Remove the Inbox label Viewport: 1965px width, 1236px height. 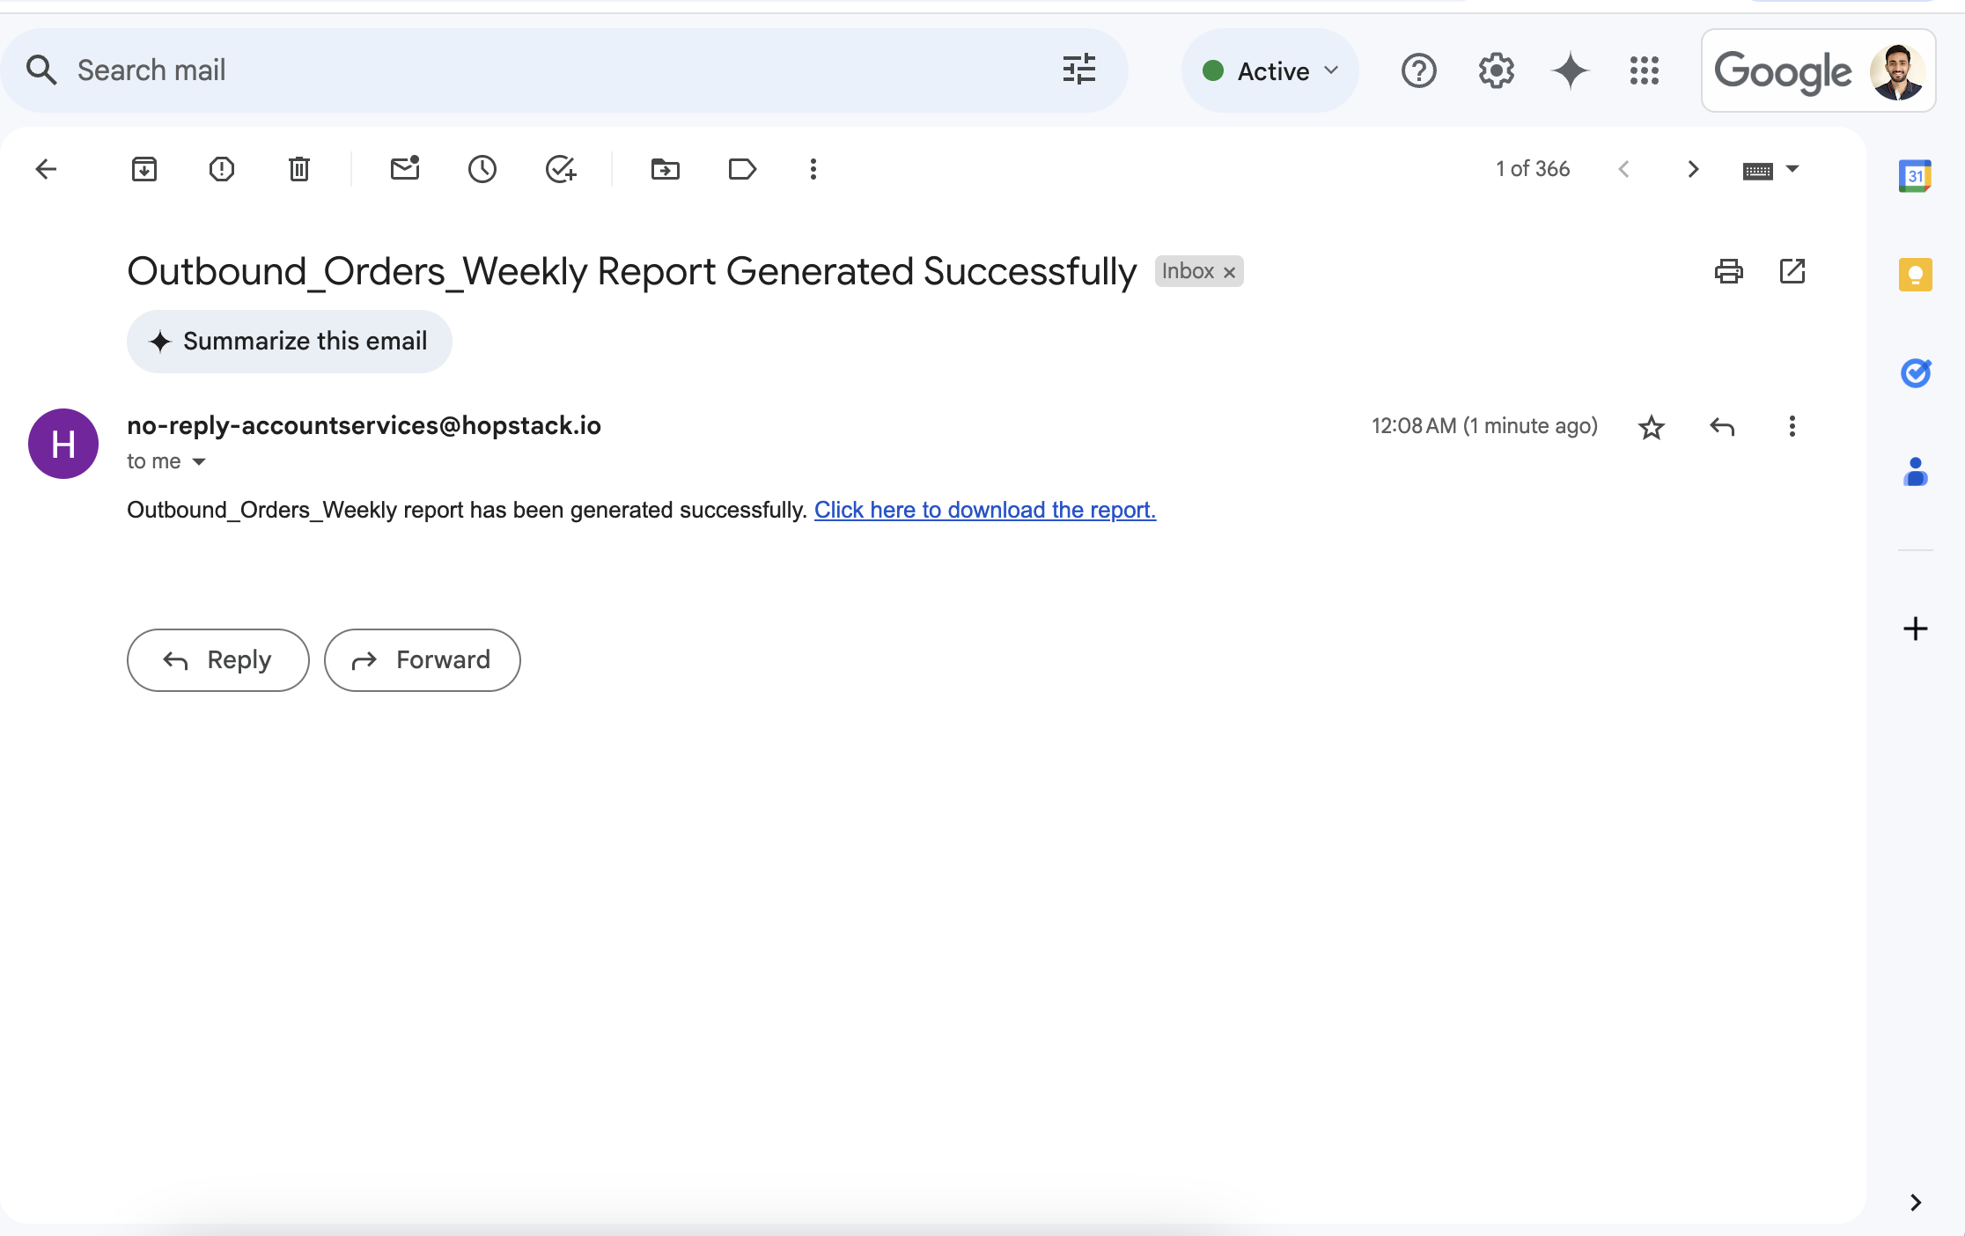[1230, 272]
